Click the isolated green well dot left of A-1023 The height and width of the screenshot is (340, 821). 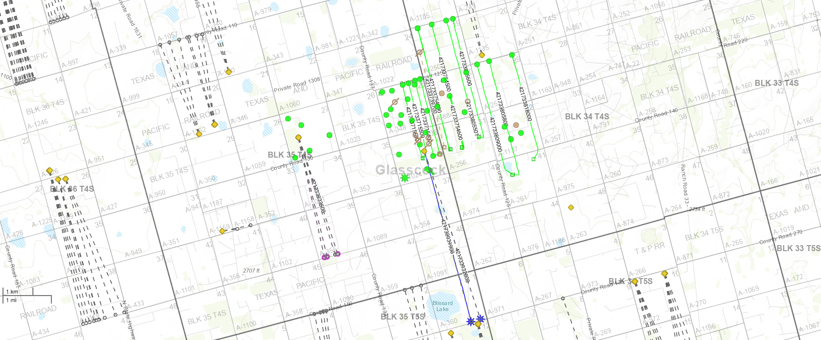click(x=329, y=135)
